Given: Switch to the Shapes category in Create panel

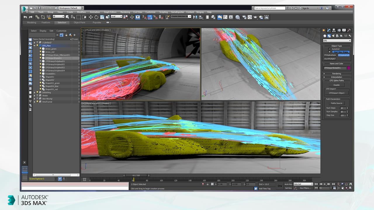Looking at the screenshot, I should pyautogui.click(x=329, y=36).
